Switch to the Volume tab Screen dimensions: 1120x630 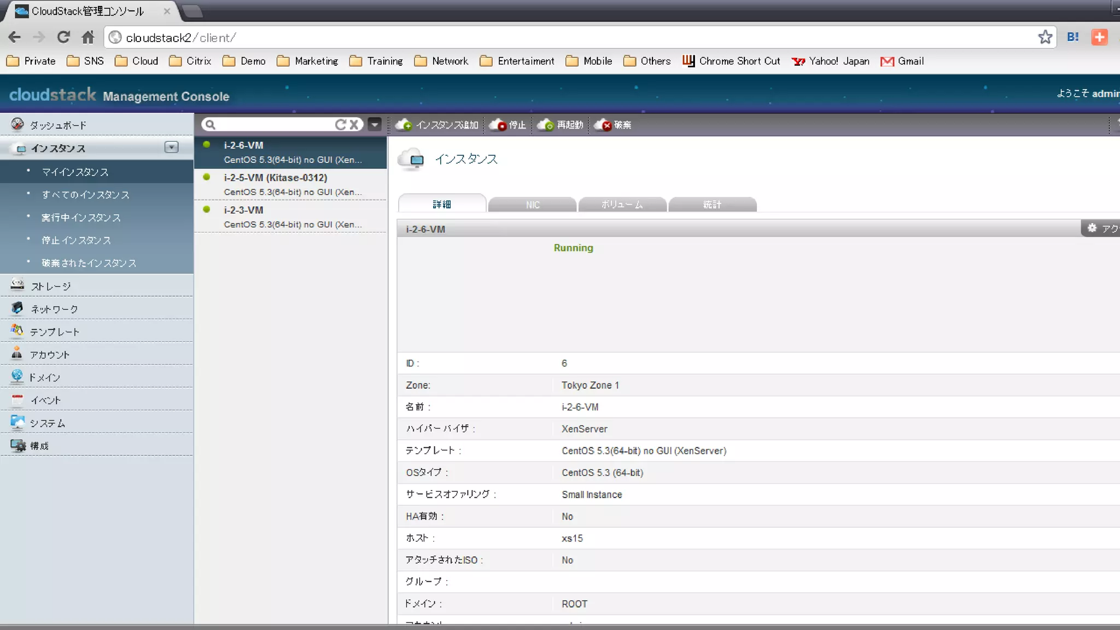(622, 205)
